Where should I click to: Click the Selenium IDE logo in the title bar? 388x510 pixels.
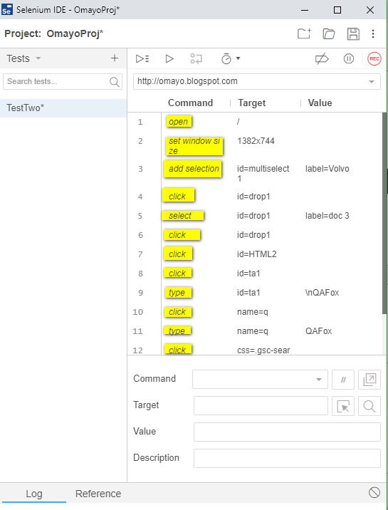7,9
